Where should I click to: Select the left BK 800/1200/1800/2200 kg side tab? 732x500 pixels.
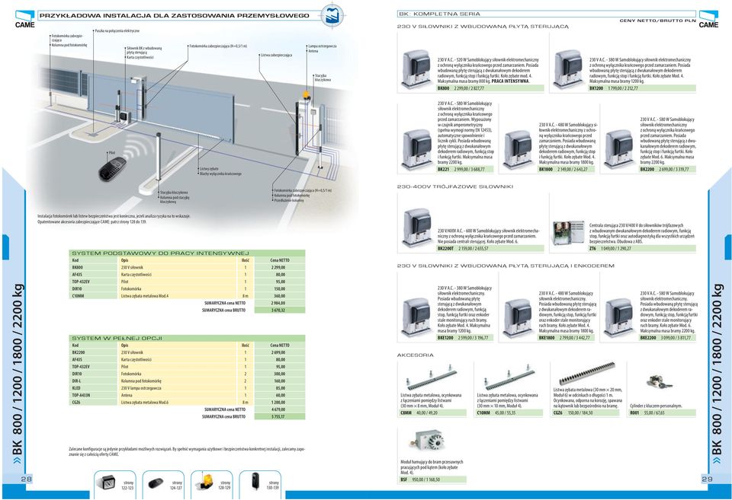coord(18,373)
